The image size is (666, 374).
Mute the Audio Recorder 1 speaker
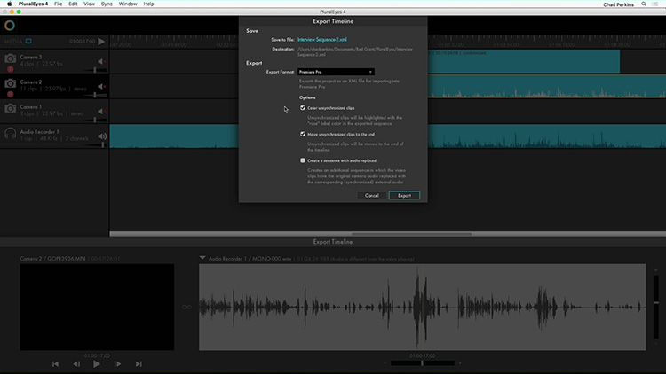(x=102, y=136)
